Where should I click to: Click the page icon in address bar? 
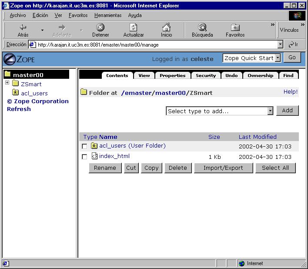point(33,44)
